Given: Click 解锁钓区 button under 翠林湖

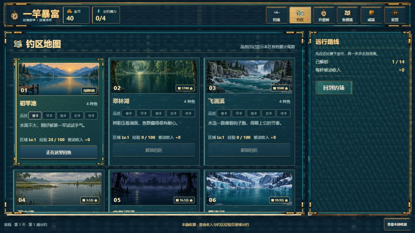Looking at the screenshot, I should click(154, 150).
